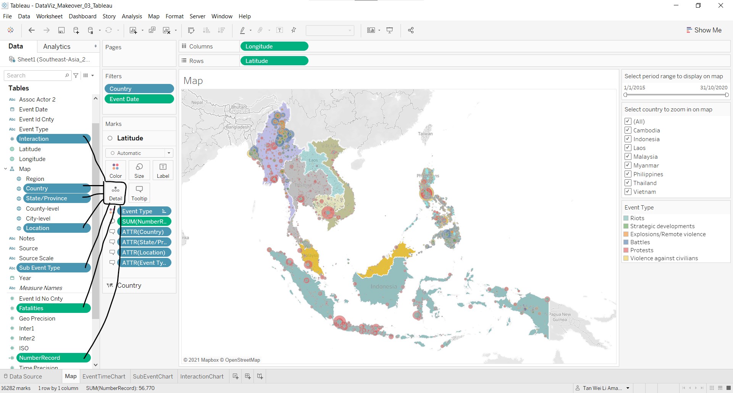Click the New Dashboard icon at bottom
The width and height of the screenshot is (733, 393).
(248, 377)
